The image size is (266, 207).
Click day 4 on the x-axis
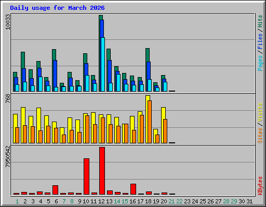click(x=41, y=201)
